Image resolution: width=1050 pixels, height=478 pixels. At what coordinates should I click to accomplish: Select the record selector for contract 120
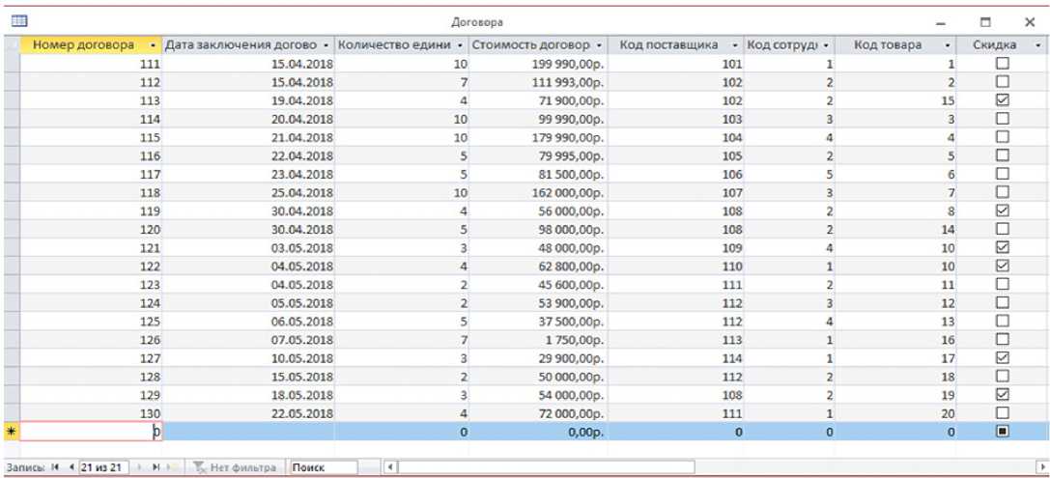coord(12,229)
